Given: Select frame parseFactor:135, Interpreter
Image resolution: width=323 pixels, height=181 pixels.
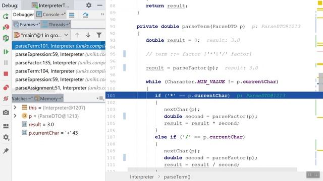Looking at the screenshot, I should 59,63.
